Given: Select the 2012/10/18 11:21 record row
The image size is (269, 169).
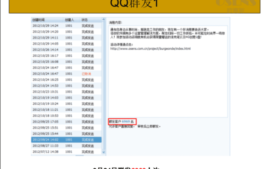Looking at the screenshot, I should [x=67, y=110].
